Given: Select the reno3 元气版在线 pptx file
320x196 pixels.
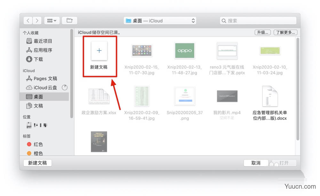Looking at the screenshot, I should (227, 51).
